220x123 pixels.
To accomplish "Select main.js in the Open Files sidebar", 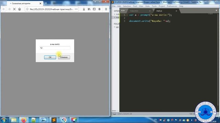I will click(x=116, y=17).
